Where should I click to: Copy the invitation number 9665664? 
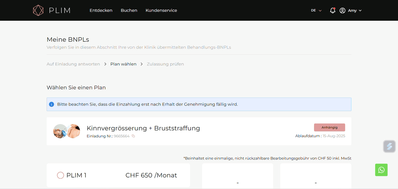[x=133, y=136]
